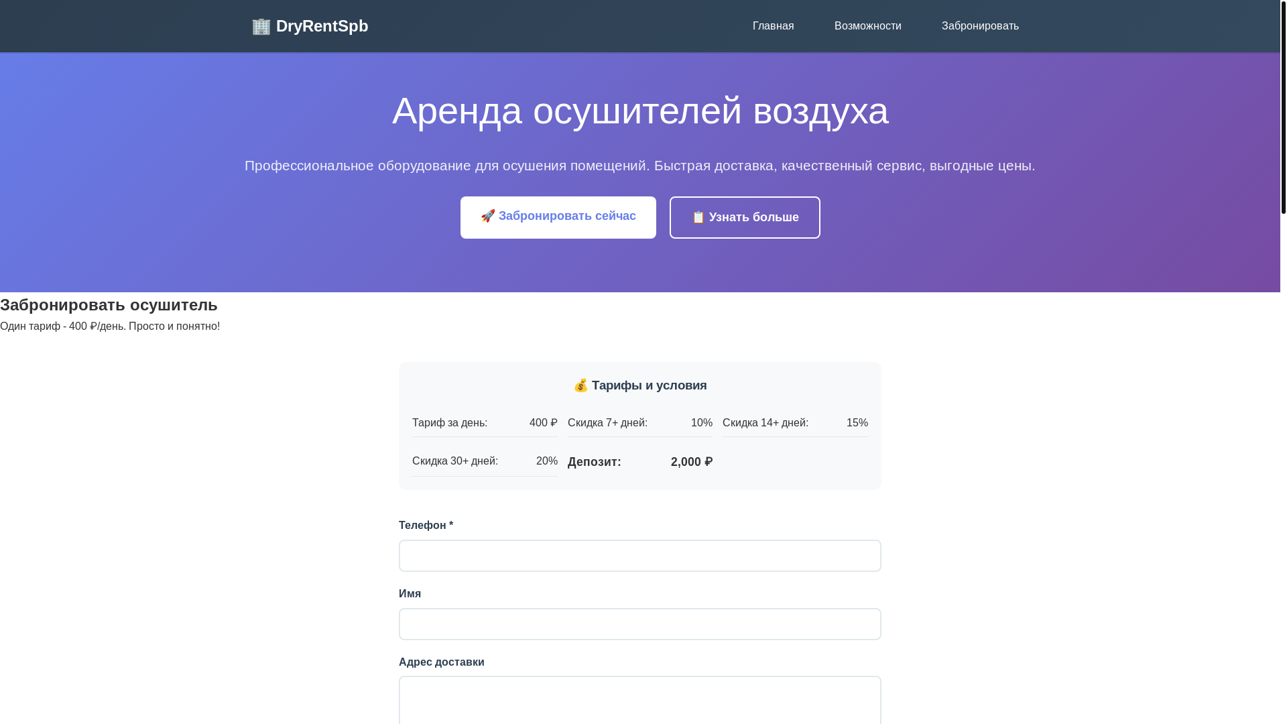
Task: Click into the Адрес доставки textarea
Action: 640,701
